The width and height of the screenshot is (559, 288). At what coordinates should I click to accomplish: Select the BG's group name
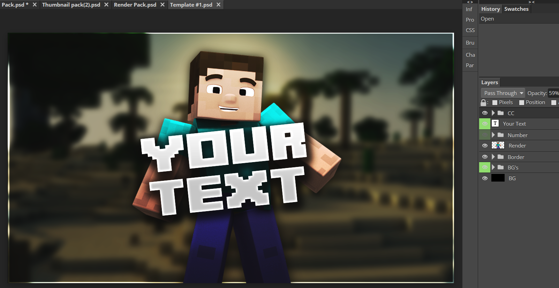click(513, 168)
